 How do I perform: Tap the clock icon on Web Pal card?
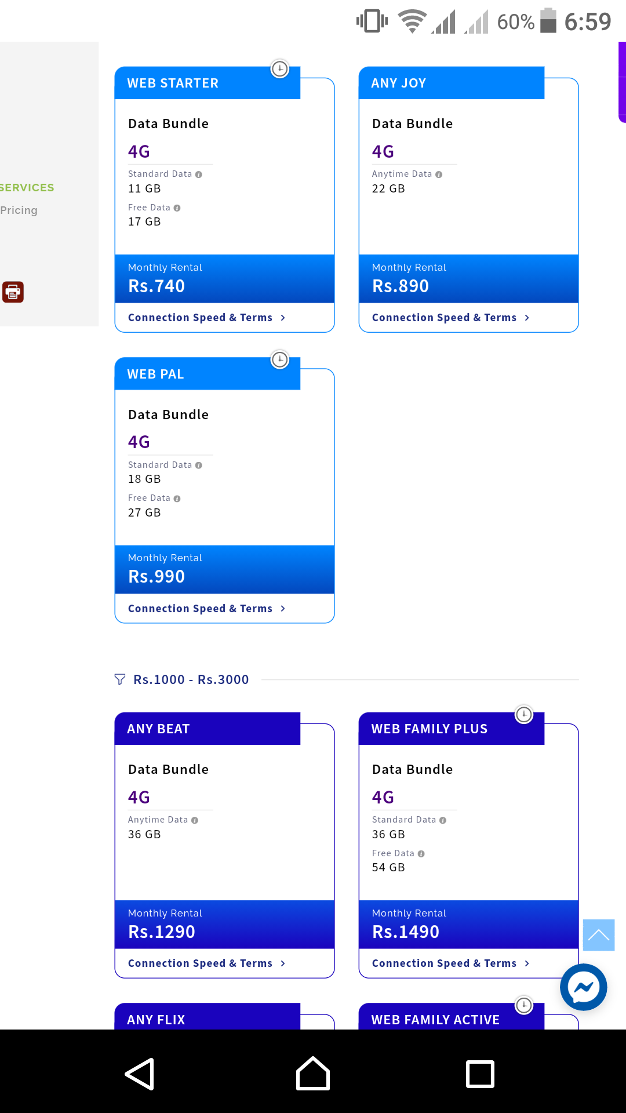pyautogui.click(x=280, y=359)
